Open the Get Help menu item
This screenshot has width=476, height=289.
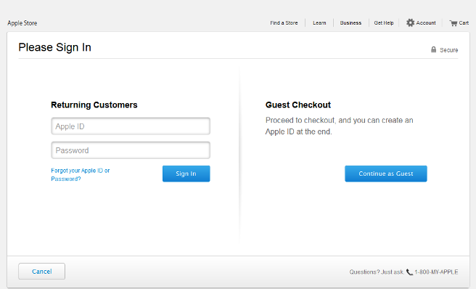point(384,23)
